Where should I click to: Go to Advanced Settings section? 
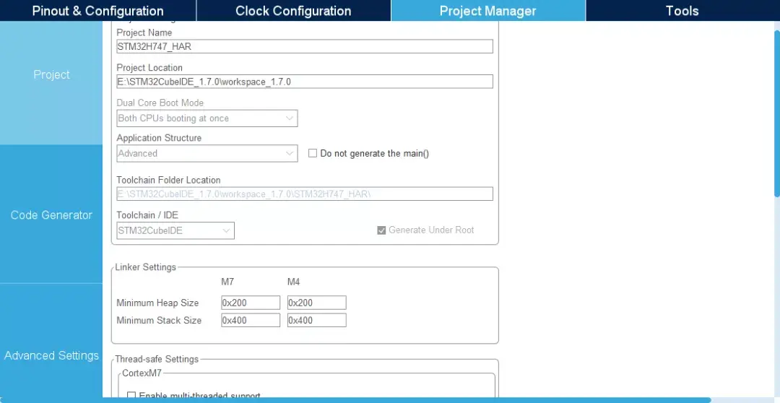tap(51, 355)
